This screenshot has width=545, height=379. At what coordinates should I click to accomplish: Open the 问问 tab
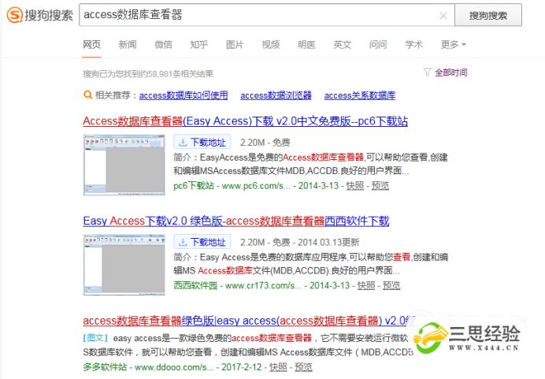tap(378, 44)
